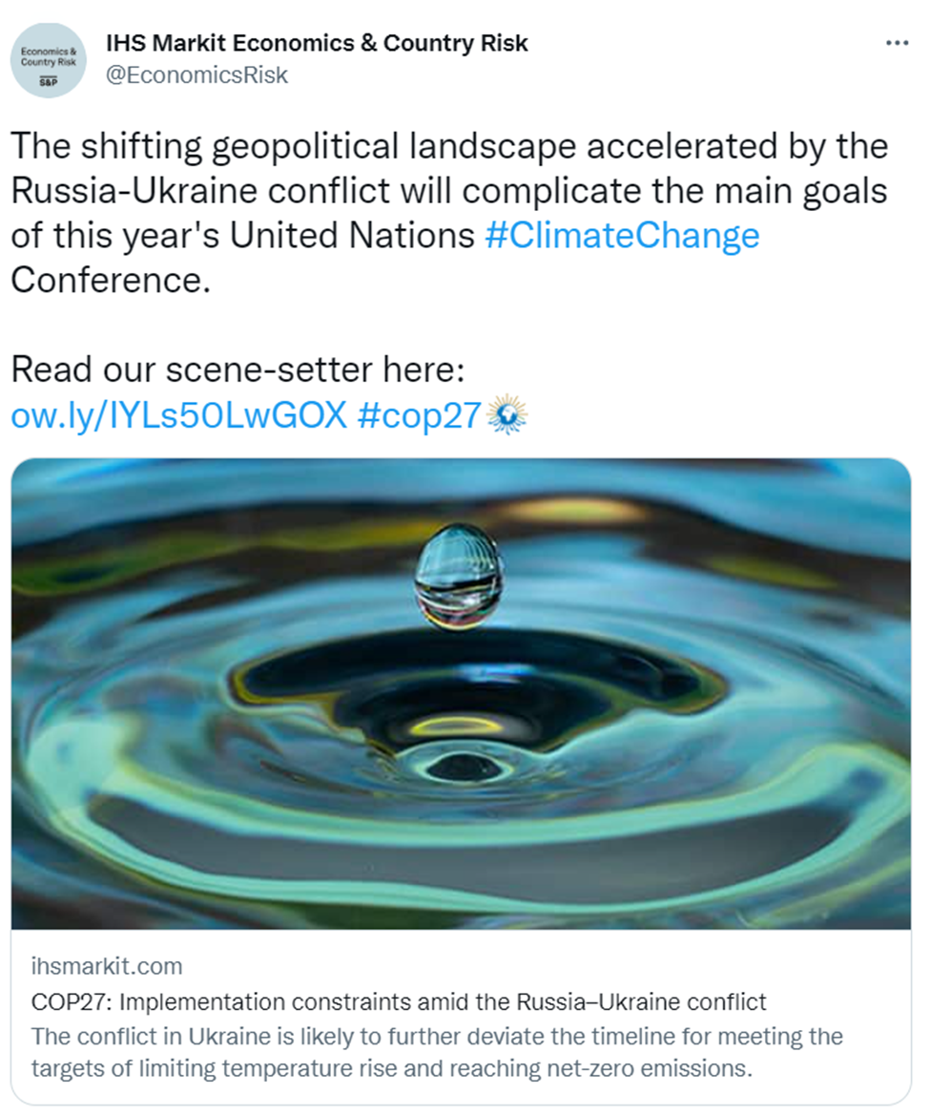Open the card title about COP27 implementation constraints
This screenshot has height=1116, width=930.
399,1002
